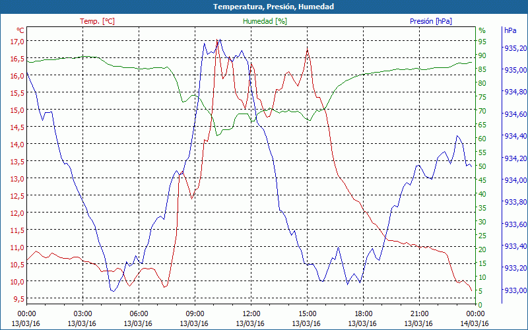Select the green "20" humidity tick
The image size is (528, 330).
[482, 249]
